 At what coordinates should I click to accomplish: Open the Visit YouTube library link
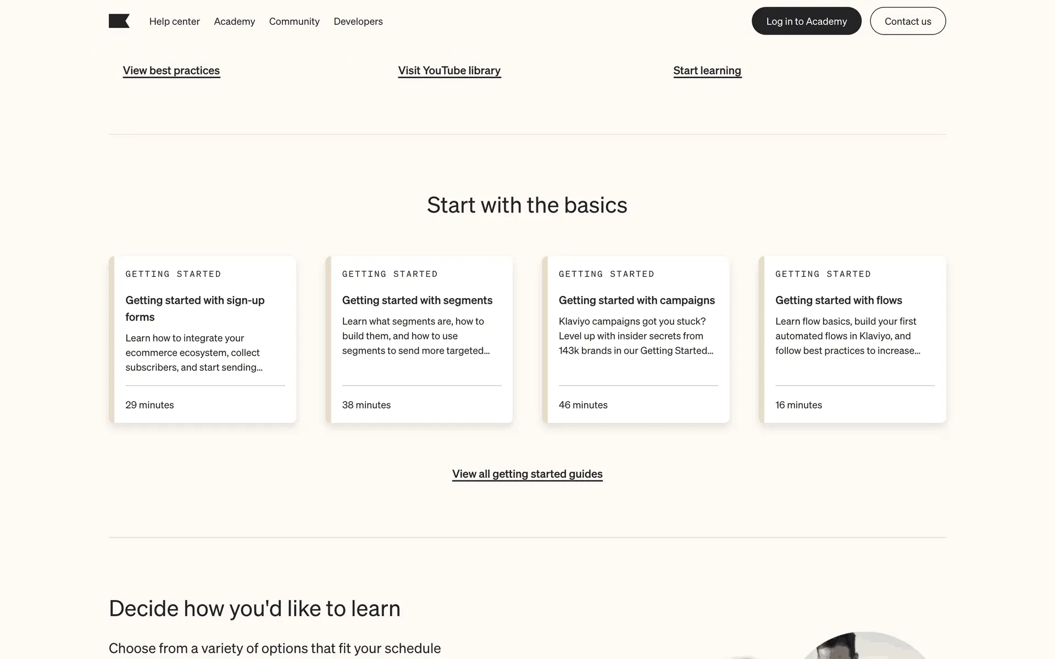click(449, 70)
